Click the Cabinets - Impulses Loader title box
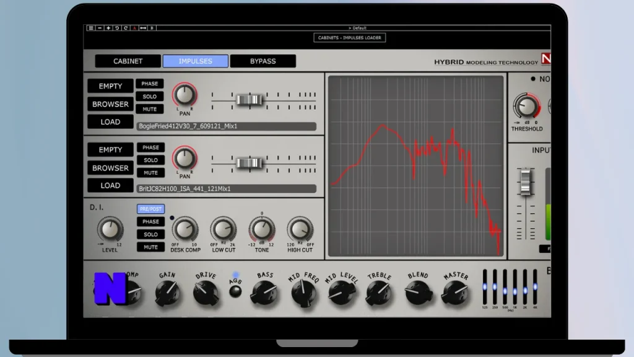The image size is (634, 357). [349, 38]
